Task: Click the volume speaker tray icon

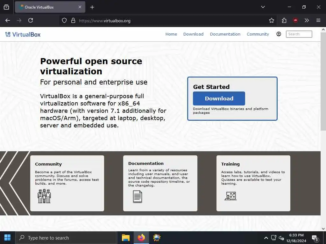Action: point(281,238)
